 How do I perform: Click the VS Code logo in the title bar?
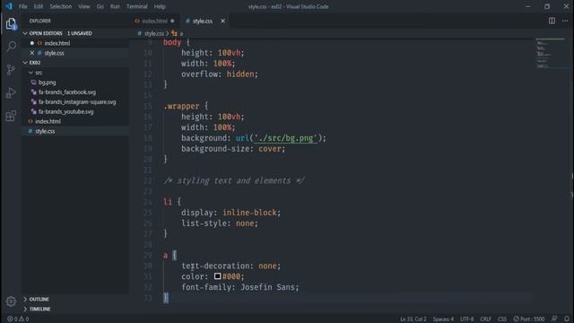8,6
